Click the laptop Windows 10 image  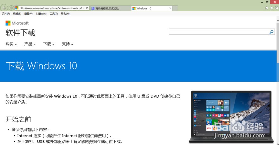231,117
